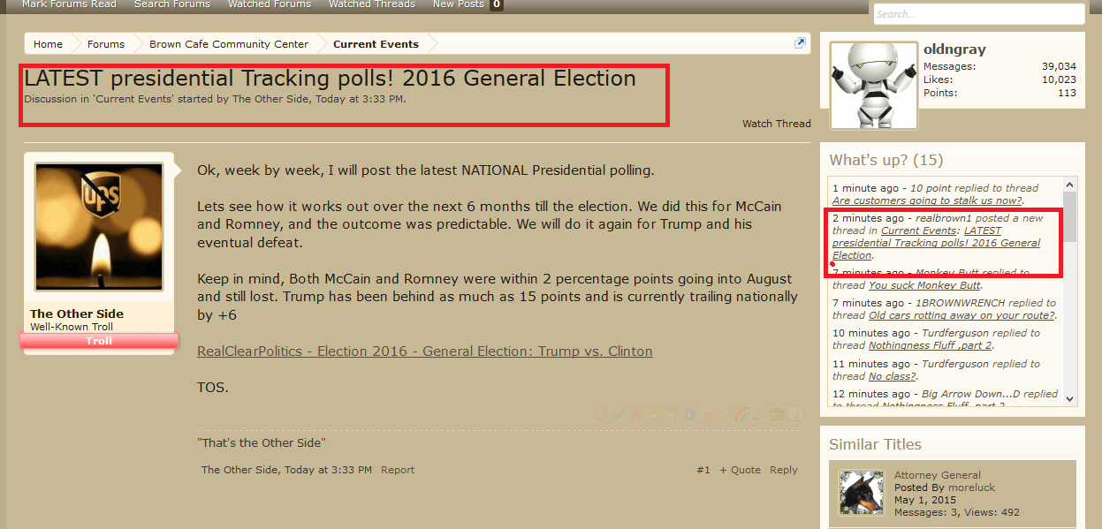Click the thumbs-up Like reaction icon

click(x=601, y=414)
